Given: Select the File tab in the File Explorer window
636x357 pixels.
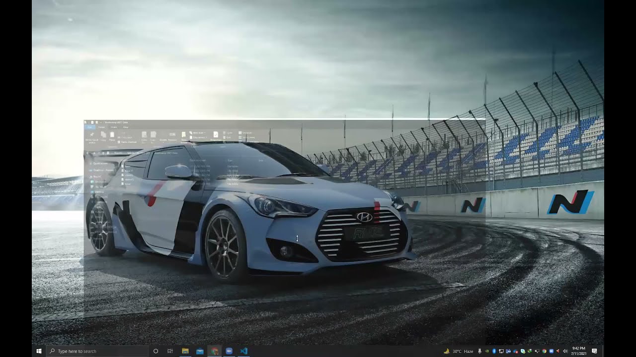Looking at the screenshot, I should pyautogui.click(x=90, y=127).
